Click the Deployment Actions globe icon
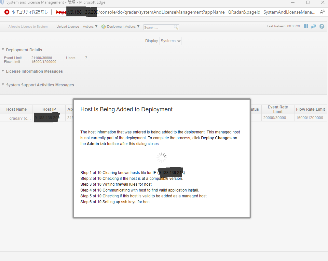 [x=103, y=27]
